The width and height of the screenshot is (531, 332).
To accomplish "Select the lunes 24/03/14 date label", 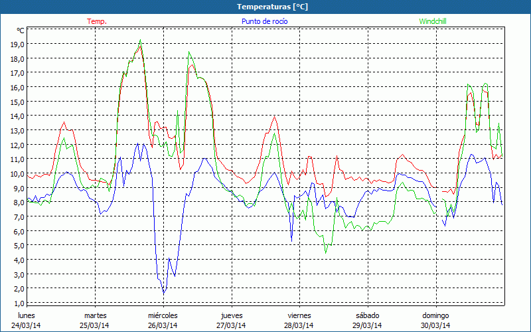I will coord(27,320).
